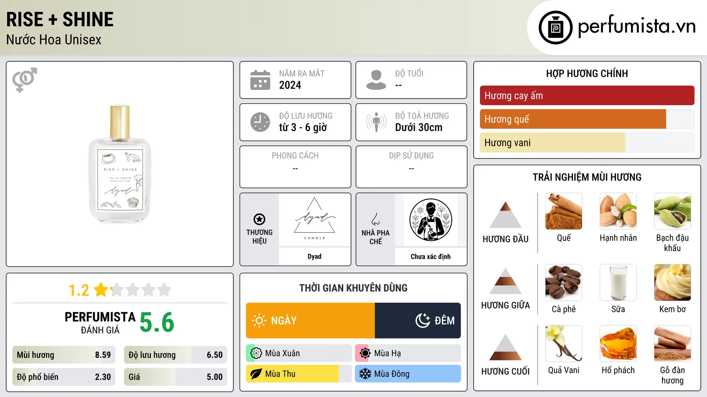The image size is (707, 397).
Task: Click the sun icon for Mùa Hạ
Action: coord(365,353)
